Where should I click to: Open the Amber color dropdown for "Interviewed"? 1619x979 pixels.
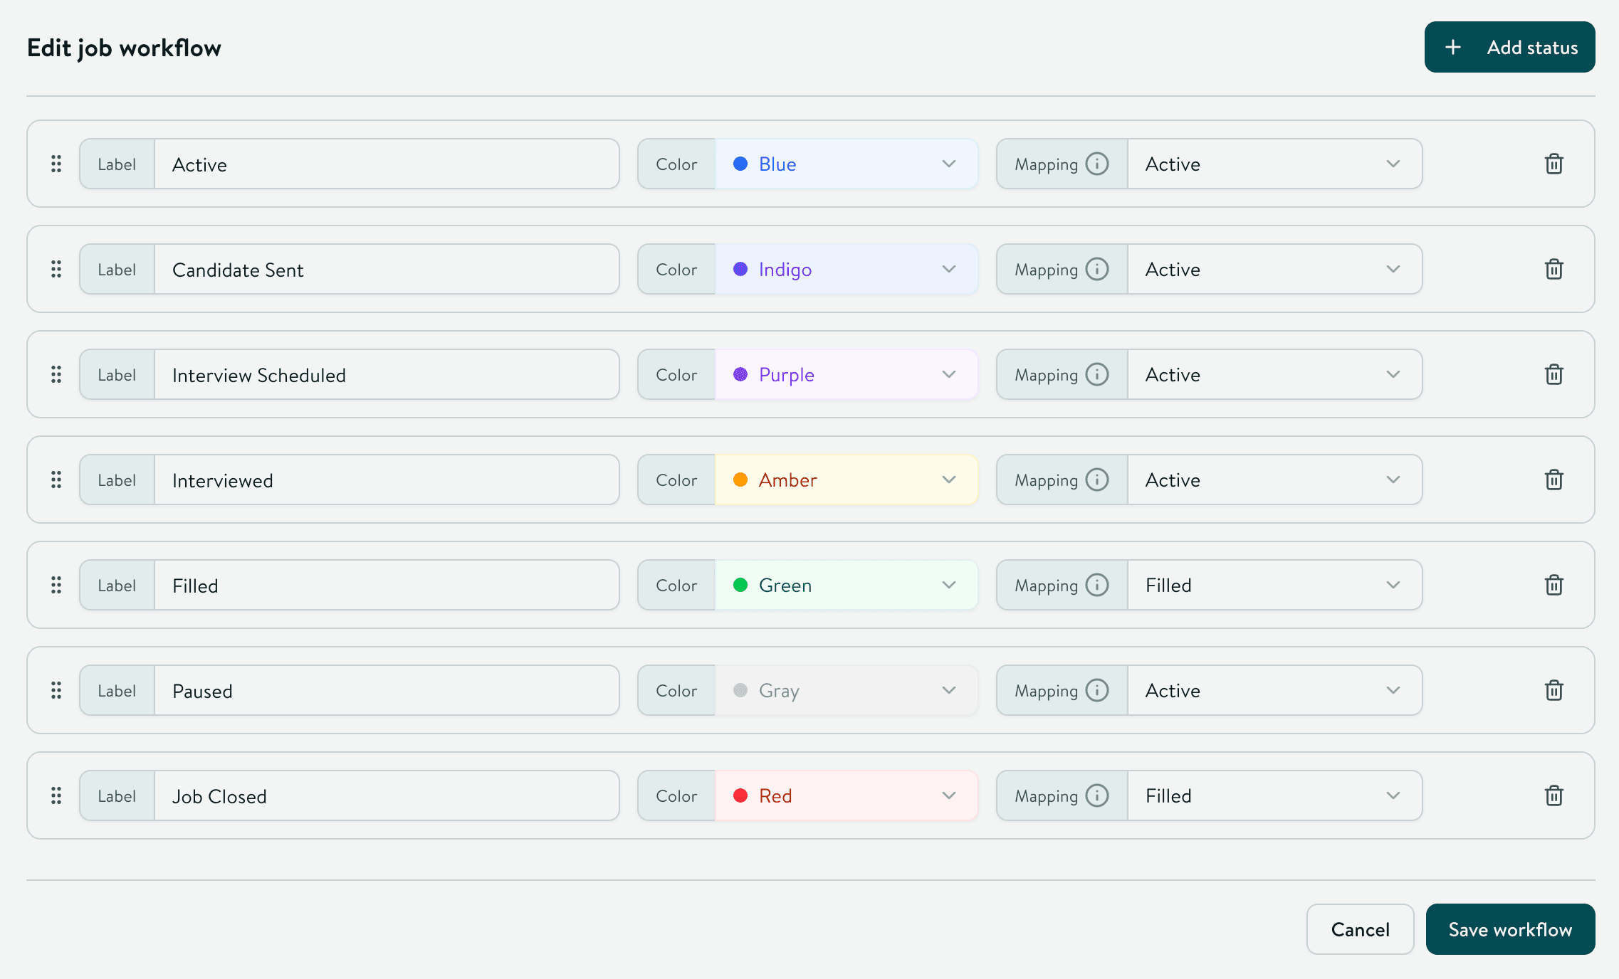coord(949,480)
